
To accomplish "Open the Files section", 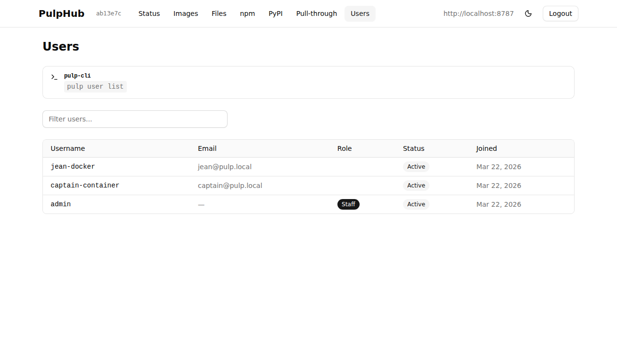I will pyautogui.click(x=219, y=13).
